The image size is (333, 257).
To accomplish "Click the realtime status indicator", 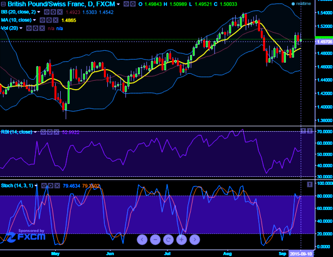I will click(301, 4).
